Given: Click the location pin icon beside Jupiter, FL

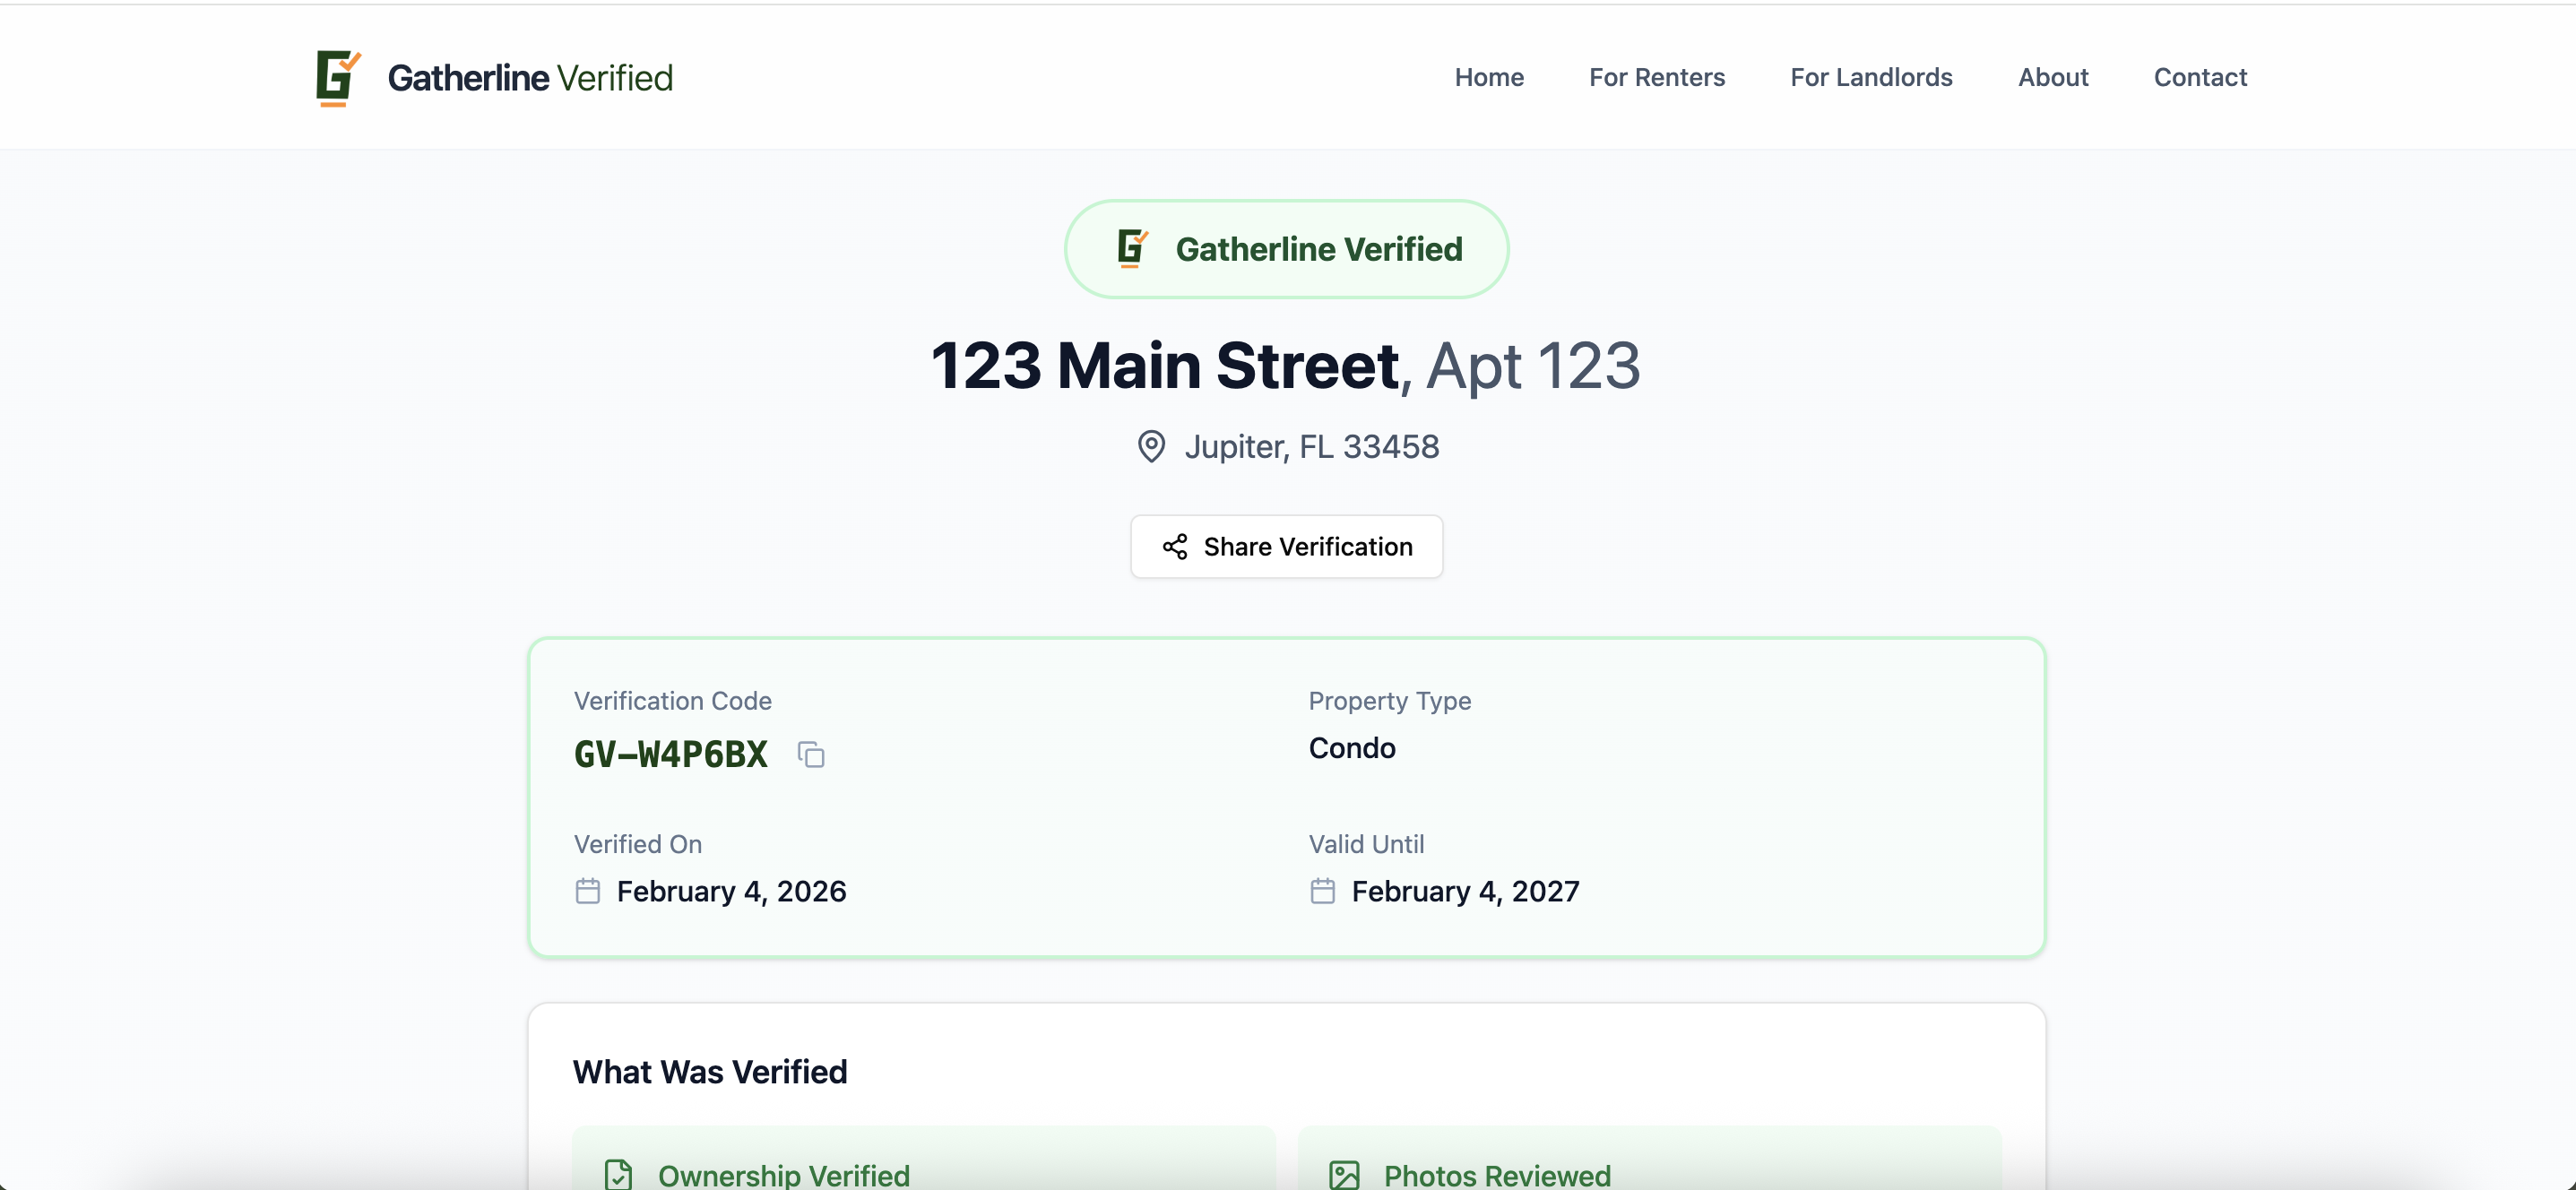Looking at the screenshot, I should coord(1152,447).
